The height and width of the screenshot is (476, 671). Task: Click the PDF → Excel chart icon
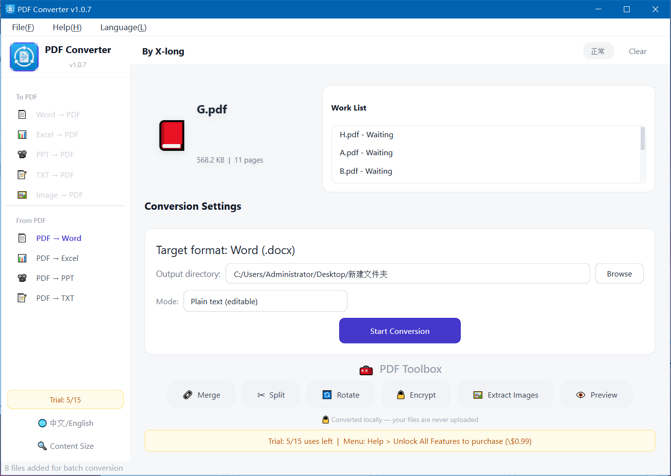point(22,258)
